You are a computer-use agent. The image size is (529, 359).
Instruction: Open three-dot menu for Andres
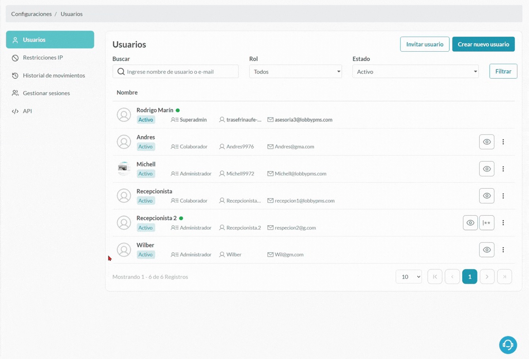503,142
